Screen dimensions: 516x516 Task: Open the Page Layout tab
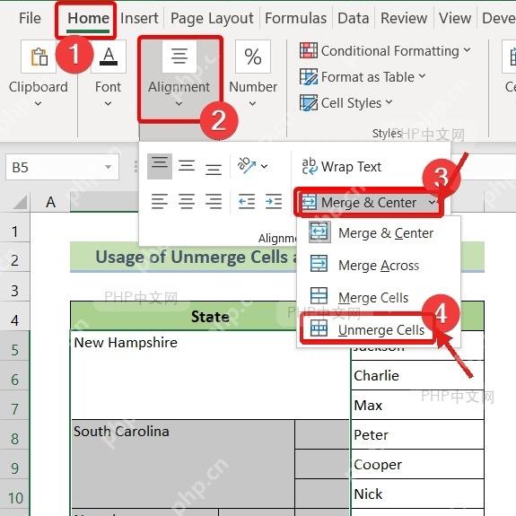point(213,18)
